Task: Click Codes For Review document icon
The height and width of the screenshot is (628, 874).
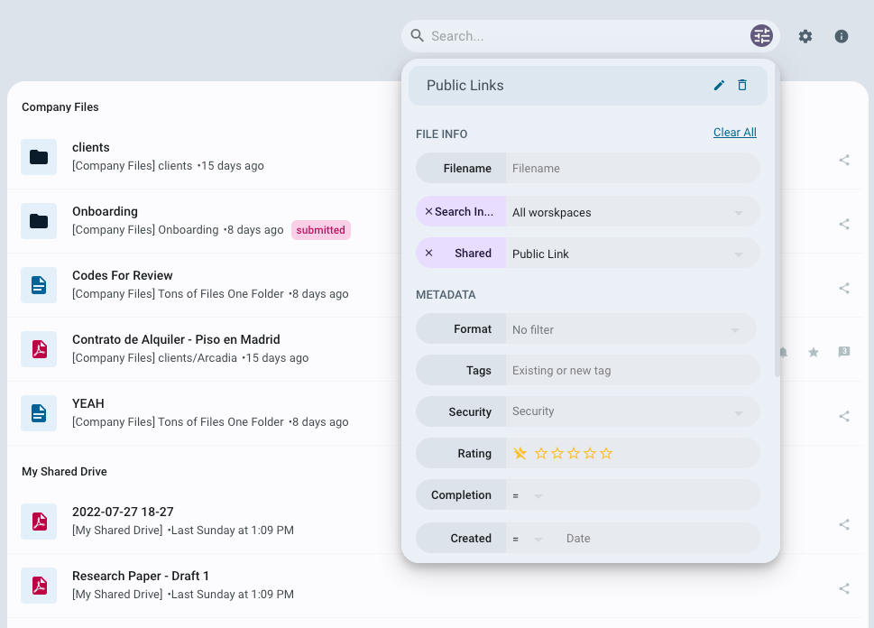Action: pos(39,285)
